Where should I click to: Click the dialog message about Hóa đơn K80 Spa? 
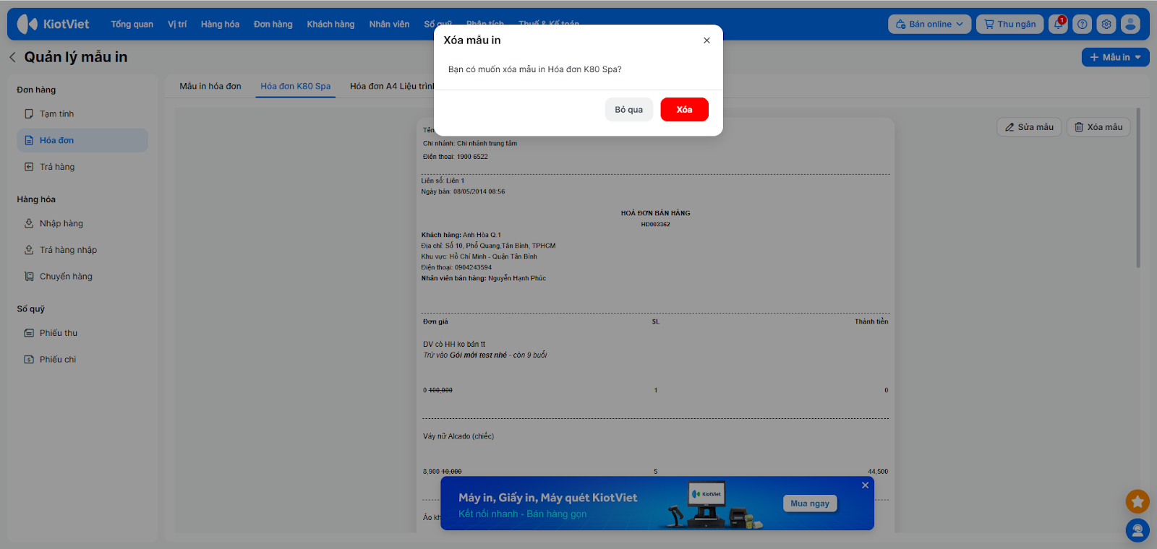coord(534,69)
